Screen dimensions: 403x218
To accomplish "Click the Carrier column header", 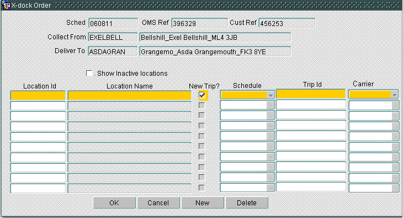I will click(x=363, y=84).
